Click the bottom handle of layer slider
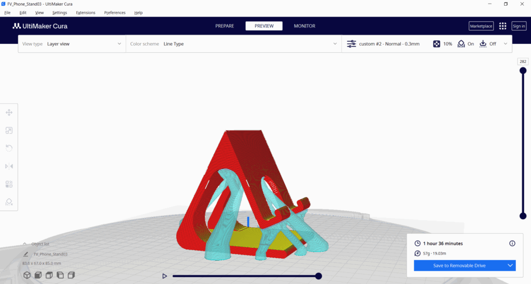This screenshot has height=284, width=531. coord(523,216)
